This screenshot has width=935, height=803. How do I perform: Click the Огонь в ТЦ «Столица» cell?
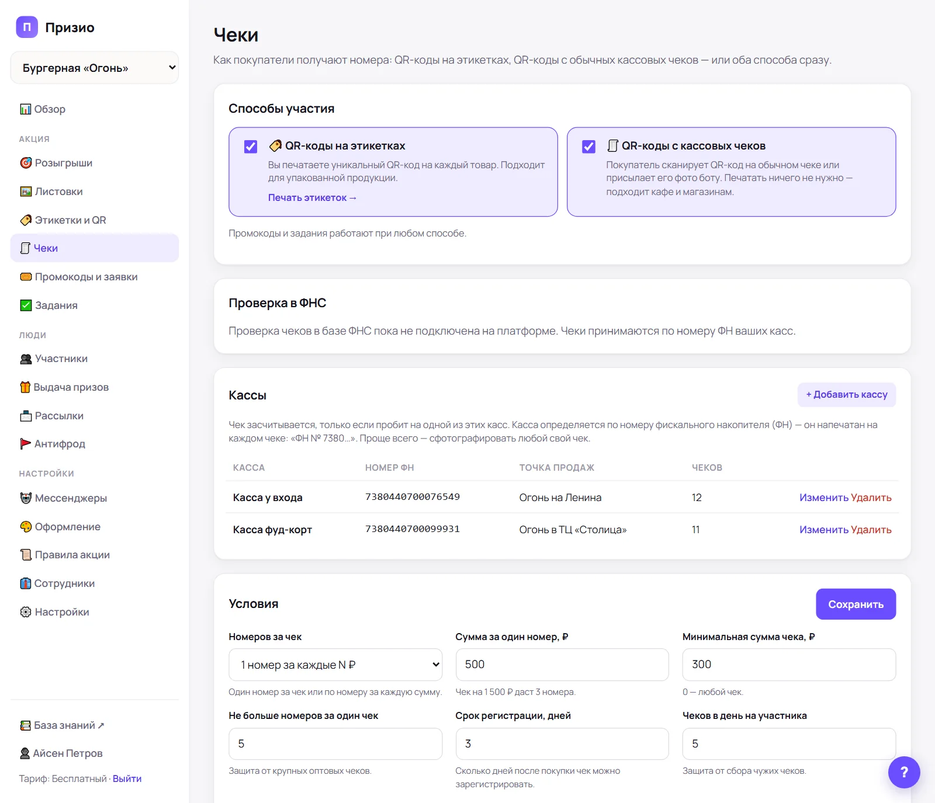point(573,530)
